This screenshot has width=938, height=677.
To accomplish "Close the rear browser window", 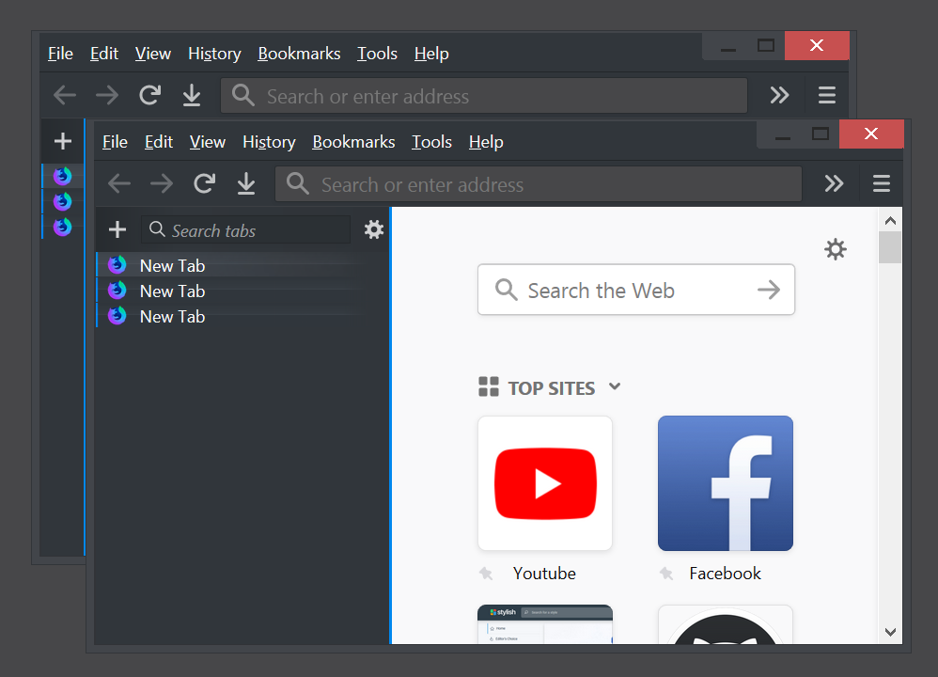I will tap(817, 45).
